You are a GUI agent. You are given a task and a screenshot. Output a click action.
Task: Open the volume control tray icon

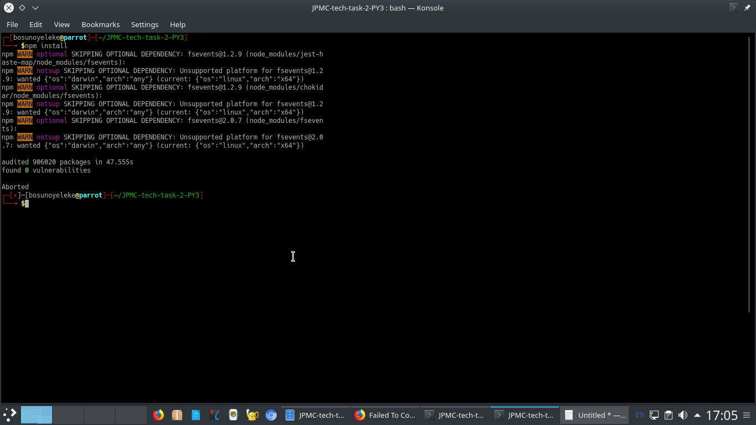pyautogui.click(x=682, y=415)
